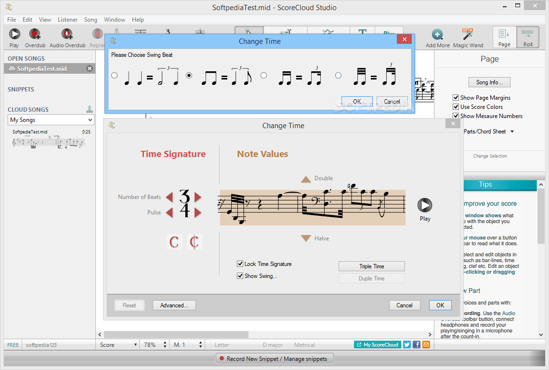Click Record New Snippet / Manage snippets
The image size is (549, 370).
(x=274, y=359)
